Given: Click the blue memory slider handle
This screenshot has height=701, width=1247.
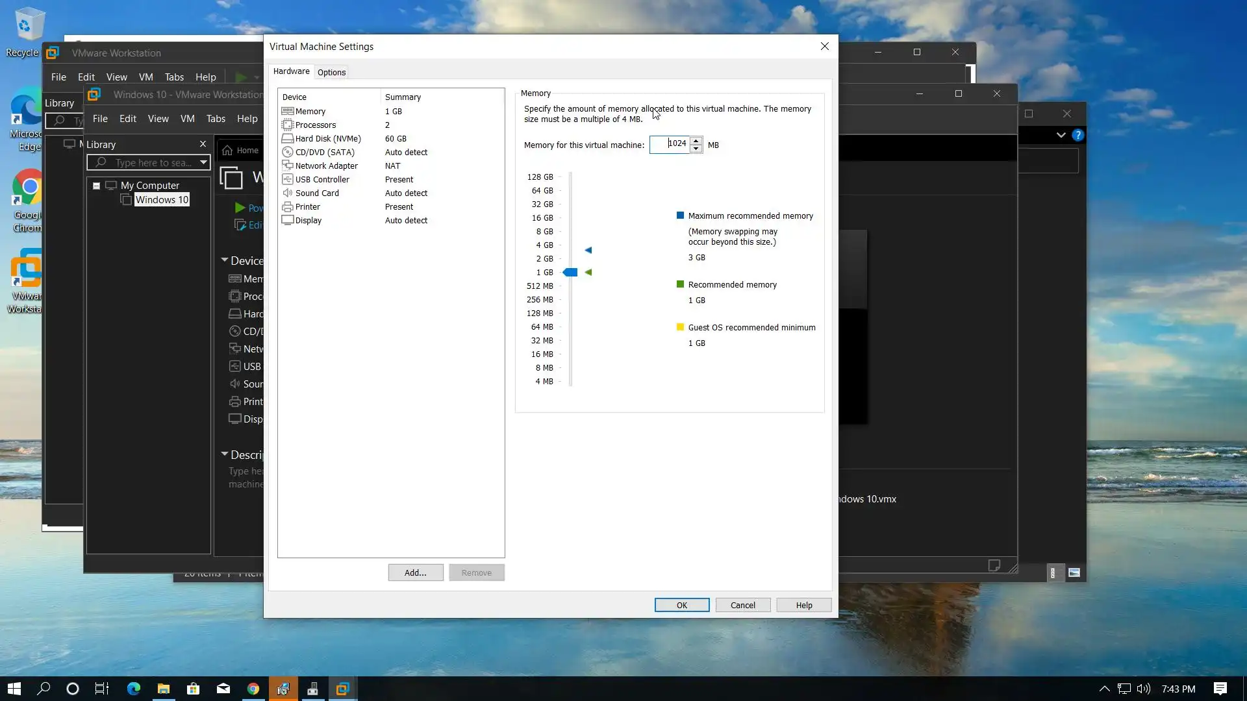Looking at the screenshot, I should pos(570,272).
